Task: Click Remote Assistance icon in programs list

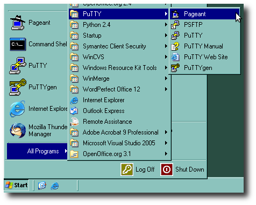Action: click(x=74, y=122)
